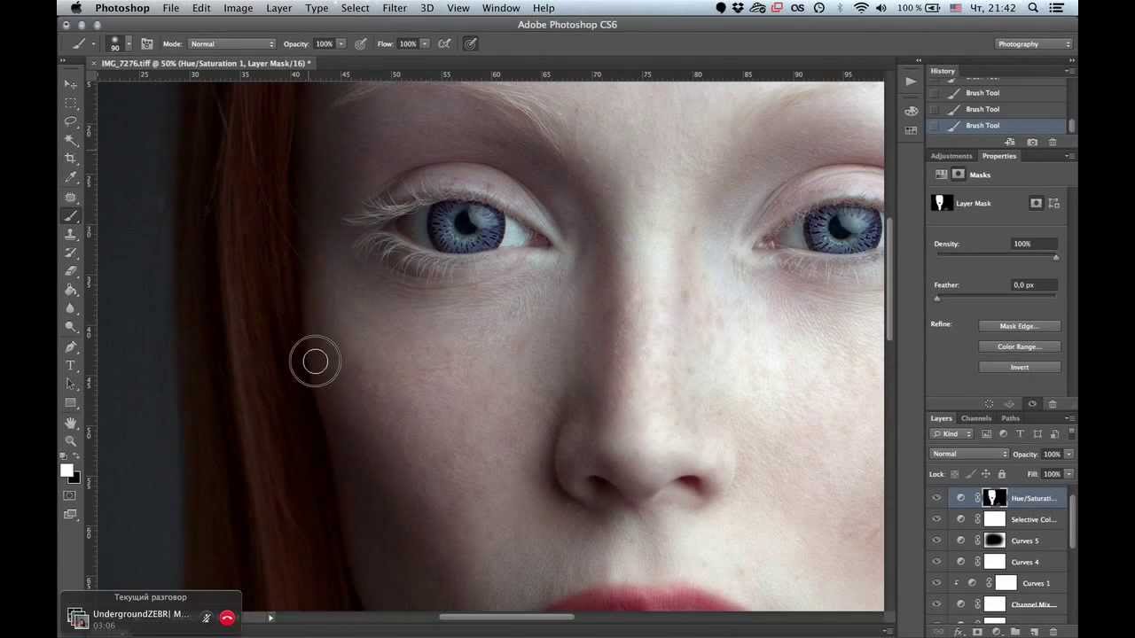Add a layer style (fx)
The height and width of the screenshot is (638, 1135).
(959, 632)
